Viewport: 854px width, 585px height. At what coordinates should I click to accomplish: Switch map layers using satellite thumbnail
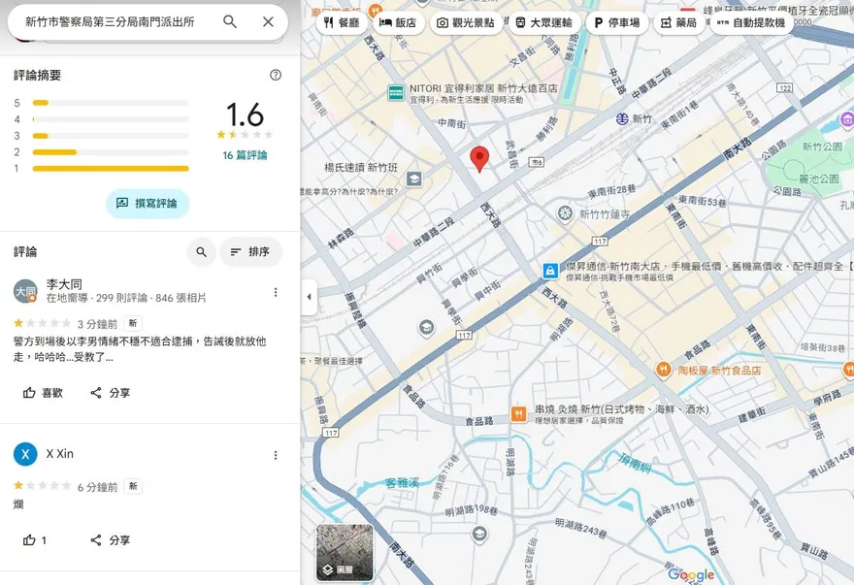click(x=345, y=552)
